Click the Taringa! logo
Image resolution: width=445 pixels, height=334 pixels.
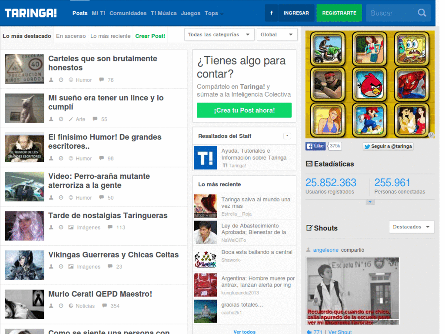tap(31, 13)
